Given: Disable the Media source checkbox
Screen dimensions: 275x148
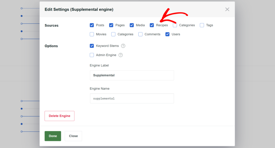Looking at the screenshot, I should click(132, 25).
